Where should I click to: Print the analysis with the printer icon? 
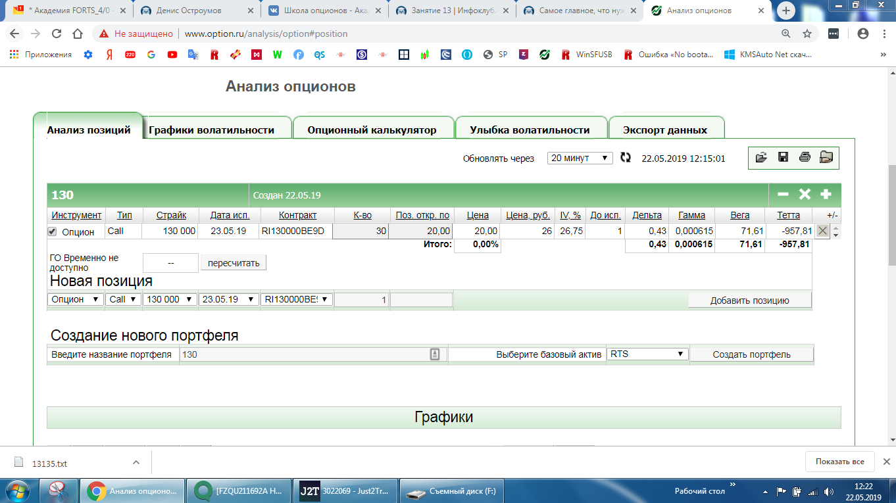click(x=805, y=157)
